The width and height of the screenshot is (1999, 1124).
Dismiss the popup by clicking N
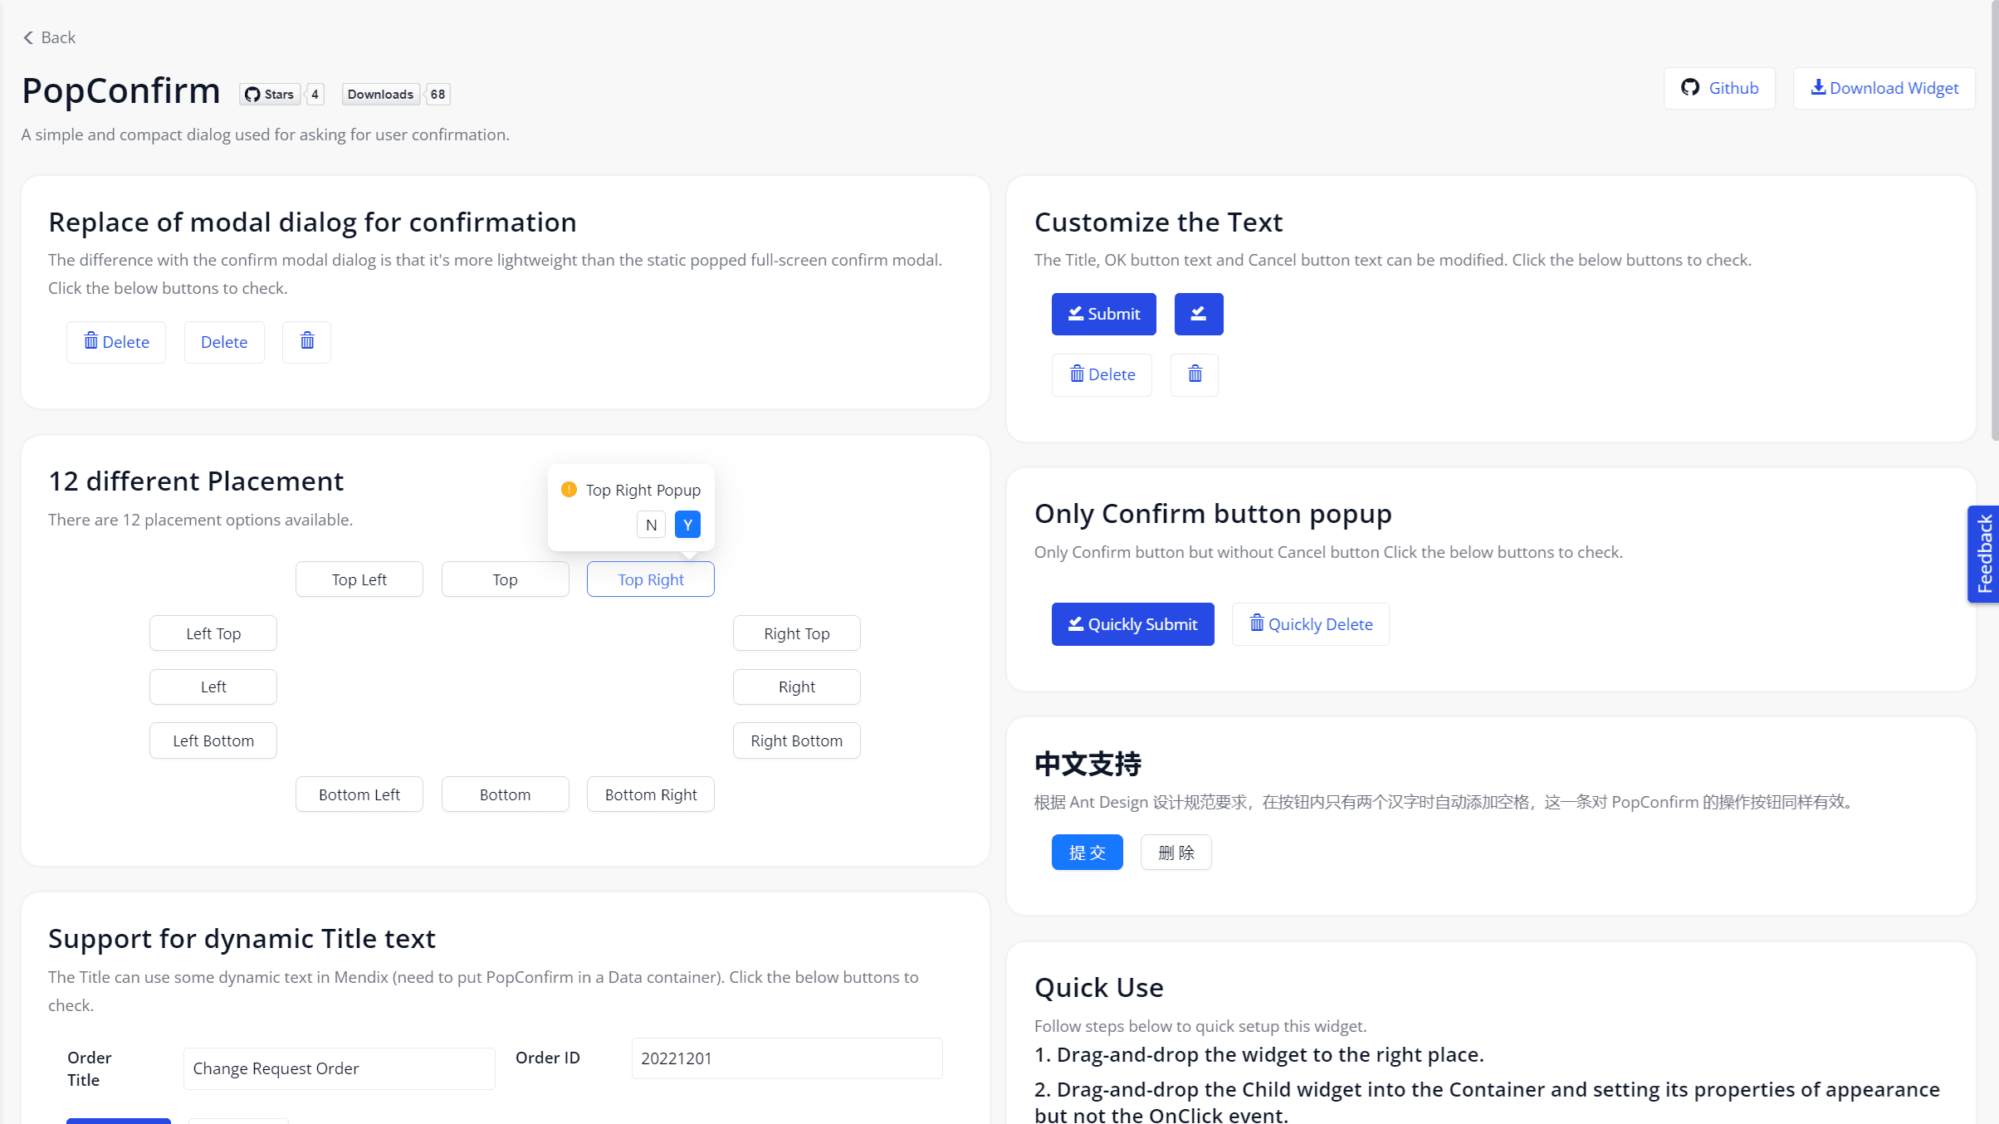point(651,524)
